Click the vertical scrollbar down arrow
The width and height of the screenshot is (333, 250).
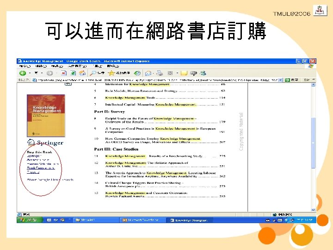[313, 210]
